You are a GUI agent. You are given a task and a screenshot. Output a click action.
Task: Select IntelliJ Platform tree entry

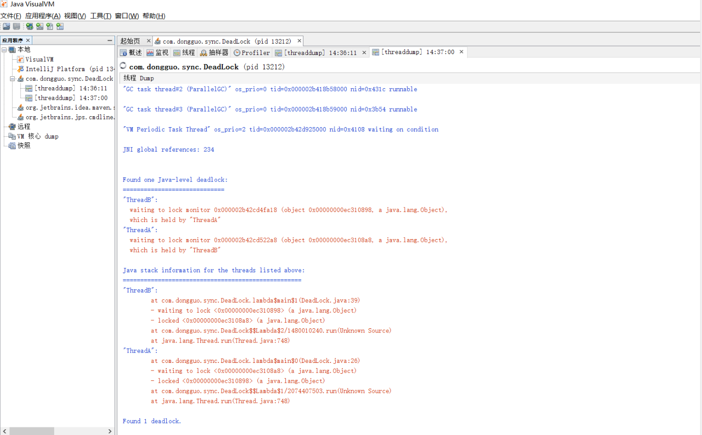click(x=70, y=69)
